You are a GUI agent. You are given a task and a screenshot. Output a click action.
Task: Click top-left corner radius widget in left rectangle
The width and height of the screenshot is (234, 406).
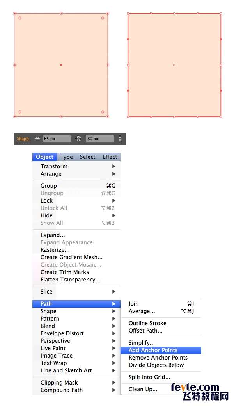coord(20,18)
